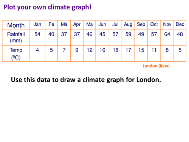
Task: Select the Temp (°C) row label
Action: pos(16,54)
